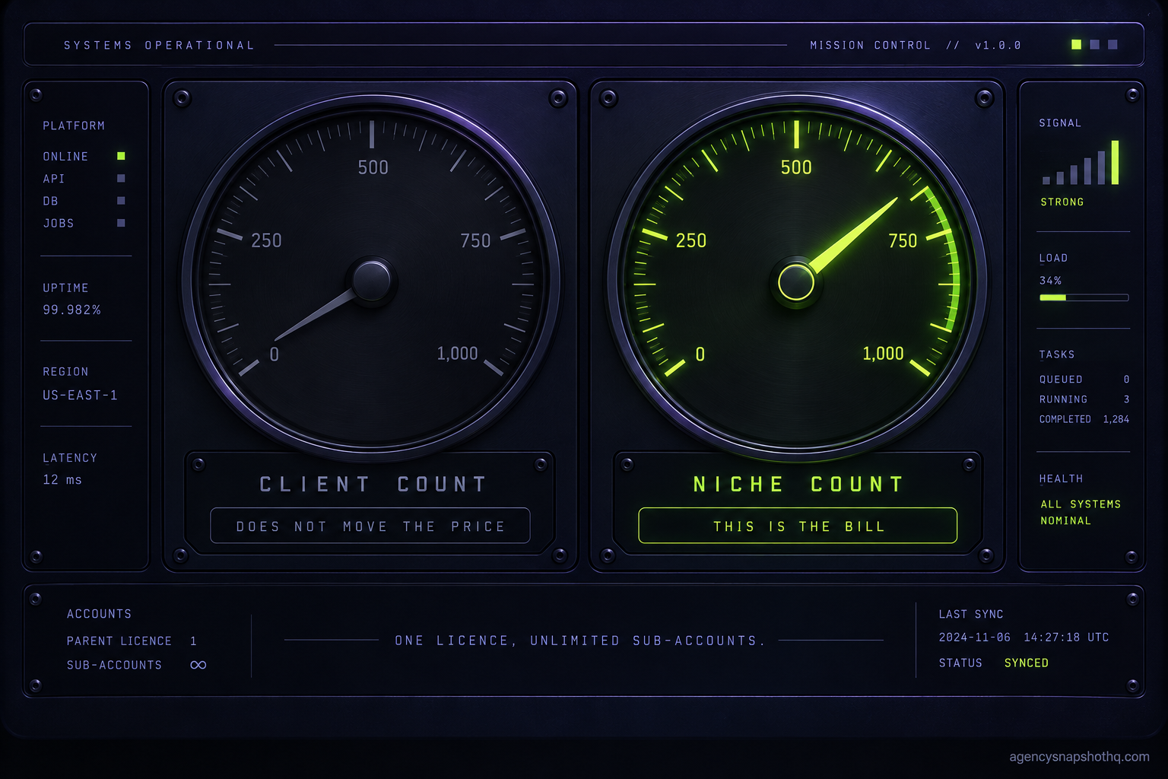
Task: Click the green square beside ONLINE
Action: pos(121,156)
